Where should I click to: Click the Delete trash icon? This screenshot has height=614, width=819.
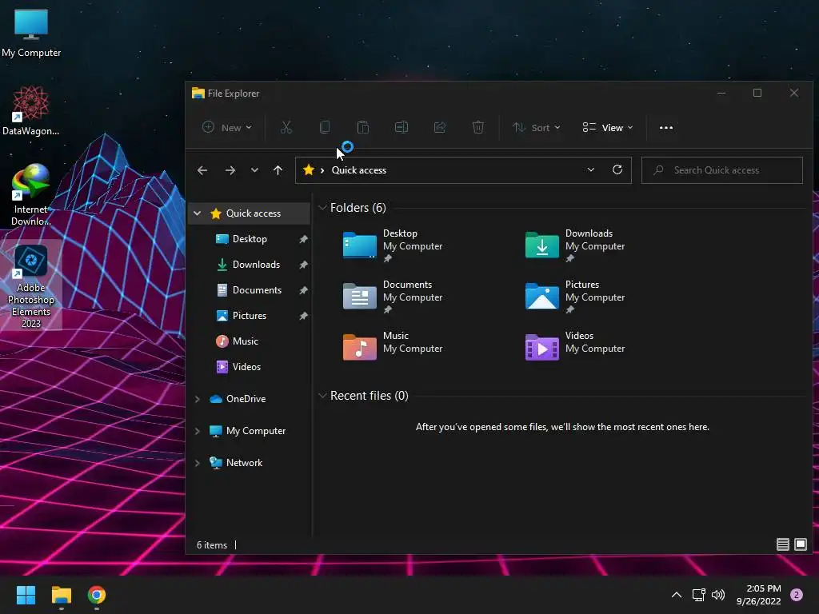[x=478, y=127]
